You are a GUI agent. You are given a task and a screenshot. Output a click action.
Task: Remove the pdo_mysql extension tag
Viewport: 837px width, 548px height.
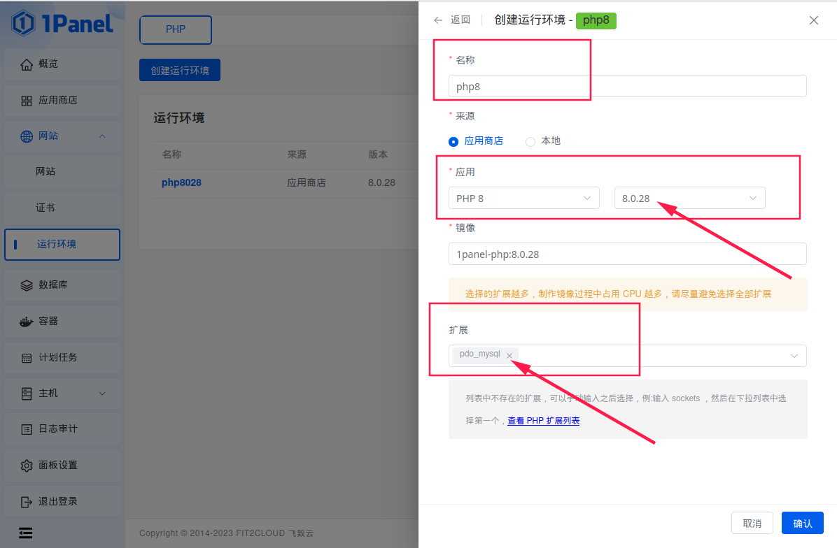pos(509,356)
